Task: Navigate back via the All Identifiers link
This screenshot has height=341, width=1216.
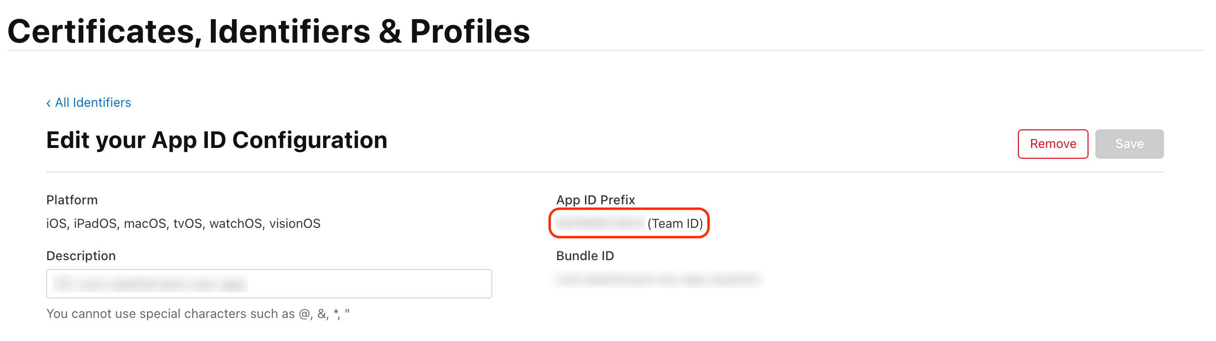Action: tap(93, 102)
